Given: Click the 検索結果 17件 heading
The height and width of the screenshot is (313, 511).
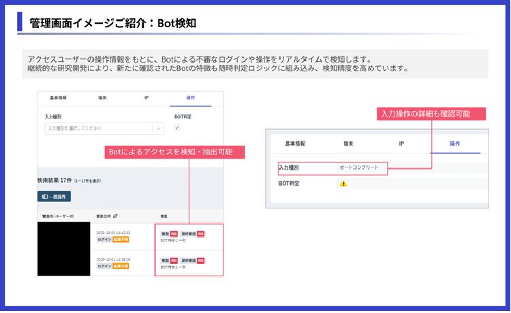Looking at the screenshot, I should tap(55, 180).
